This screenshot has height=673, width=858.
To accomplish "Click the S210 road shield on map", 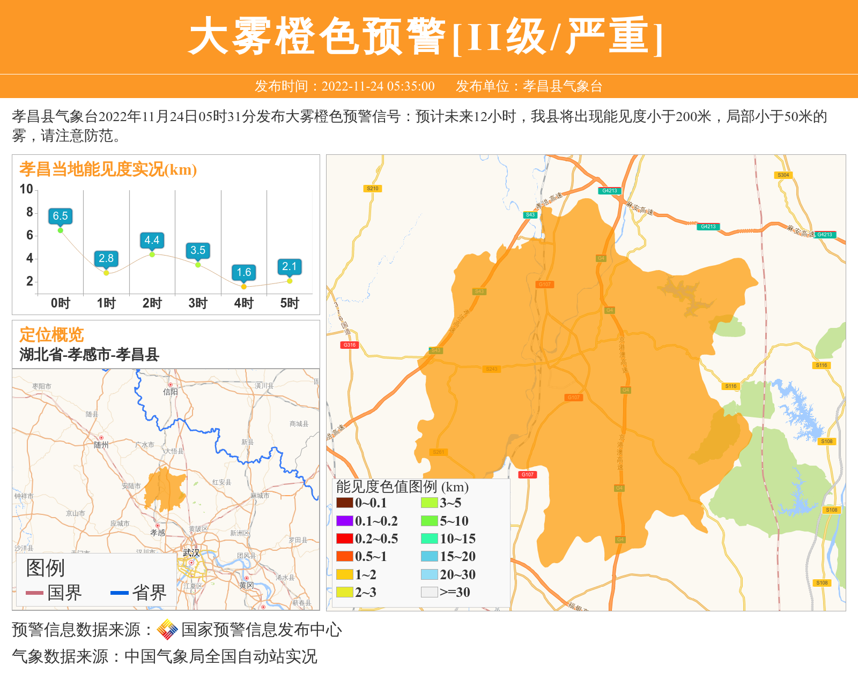I will pyautogui.click(x=372, y=189).
